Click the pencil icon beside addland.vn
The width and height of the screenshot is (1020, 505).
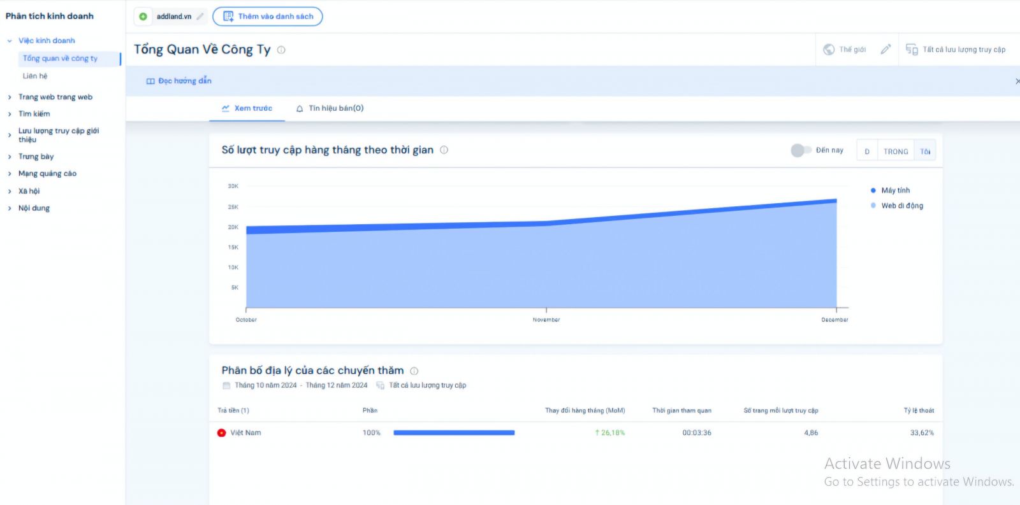click(x=200, y=17)
